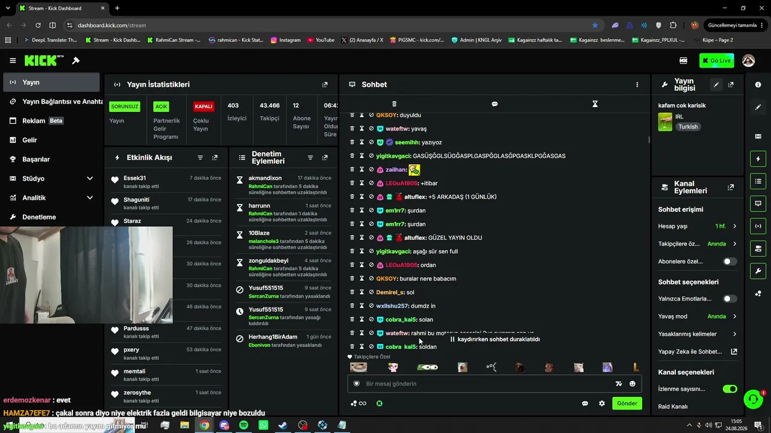The height and width of the screenshot is (433, 771).
Task: Send message with Gönder button
Action: pyautogui.click(x=627, y=404)
